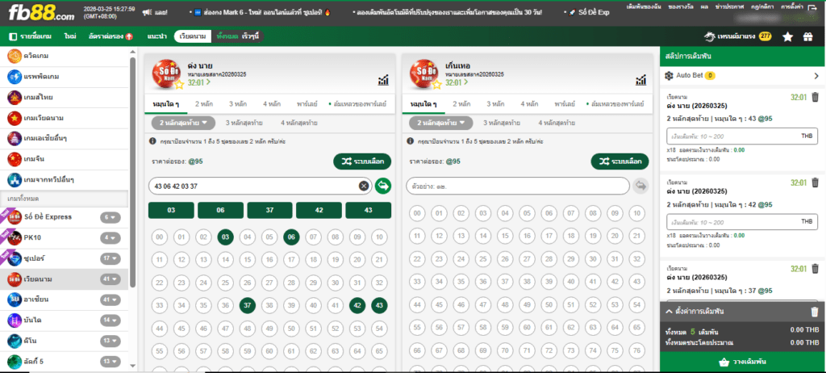Deselect number 42 in ด่ง นาย grid

coord(357,305)
